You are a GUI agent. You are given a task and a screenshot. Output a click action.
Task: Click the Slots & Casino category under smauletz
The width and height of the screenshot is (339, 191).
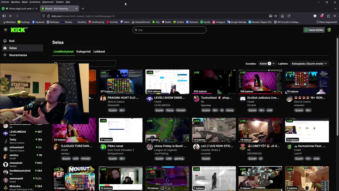[302, 102]
